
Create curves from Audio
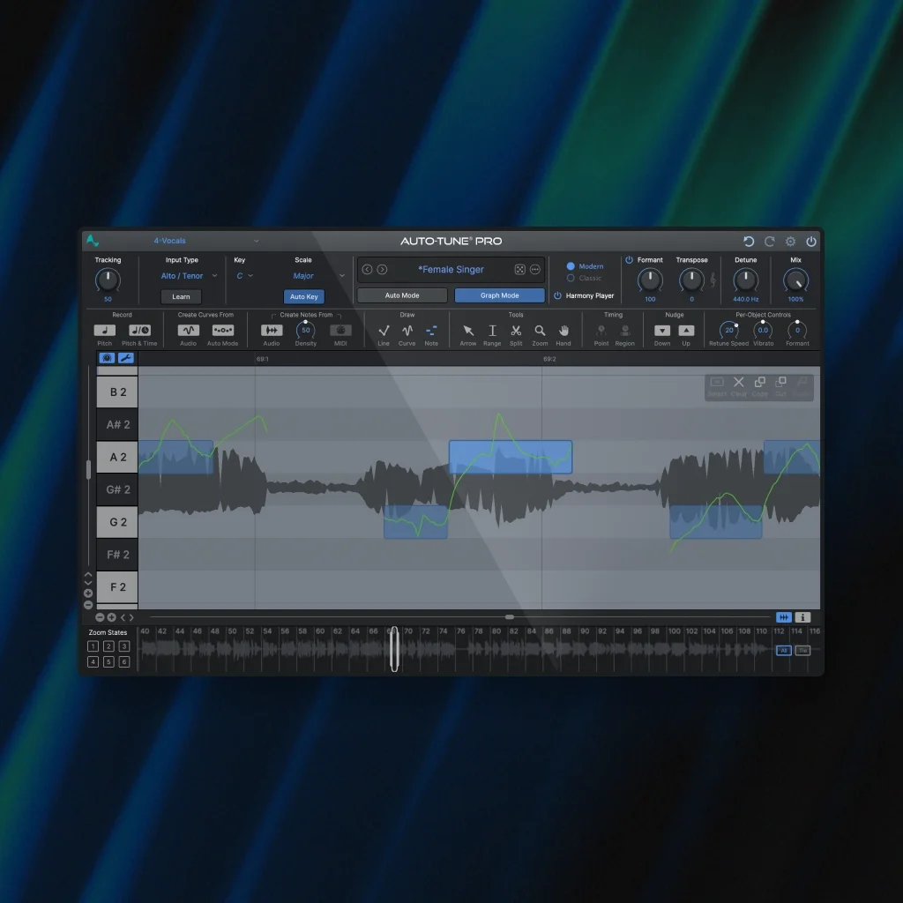pyautogui.click(x=189, y=330)
